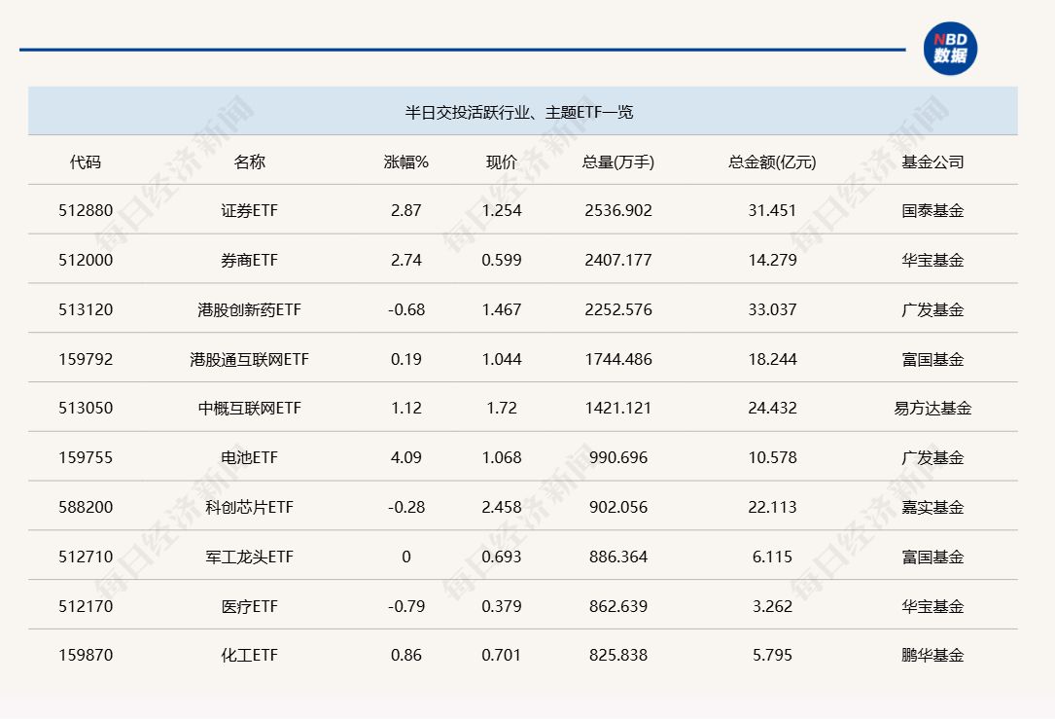Select the 名称 column header
1055x719 pixels.
pyautogui.click(x=249, y=162)
